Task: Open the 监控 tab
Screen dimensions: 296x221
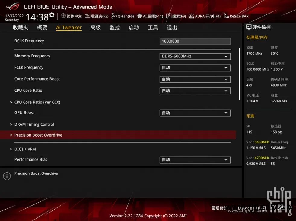Action: click(115, 28)
